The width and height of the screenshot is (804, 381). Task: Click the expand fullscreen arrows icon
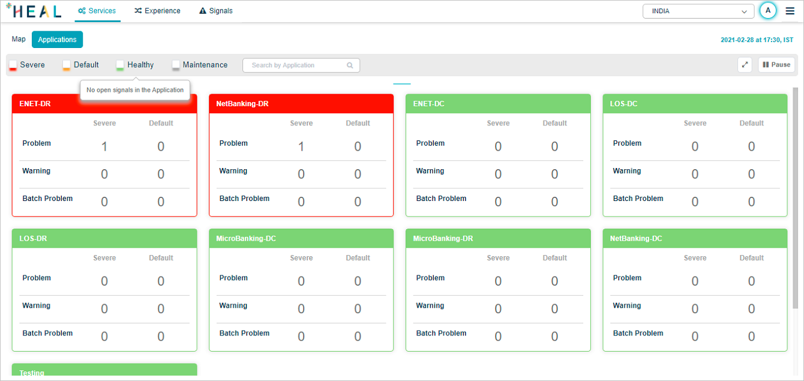745,65
